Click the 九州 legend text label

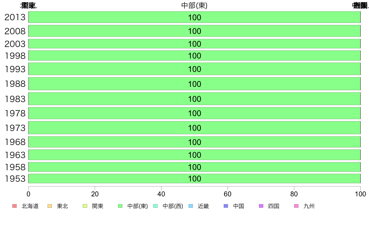(309, 206)
